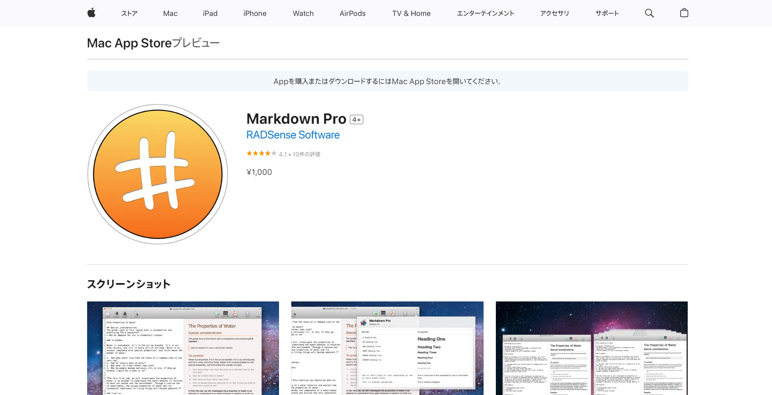Viewport: 772px width, 395px height.
Task: Open the shopping bag icon
Action: 684,13
